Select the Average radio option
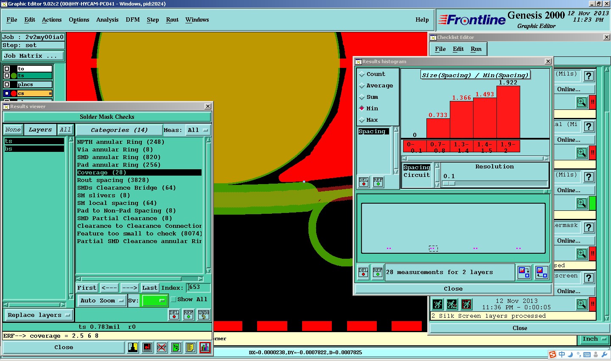The width and height of the screenshot is (611, 361). point(362,86)
